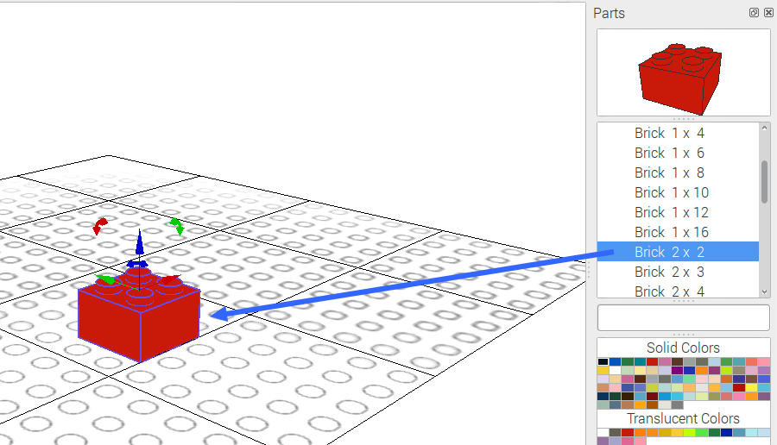Float the Parts panel with the undock icon
777x445 pixels.
coord(754,12)
